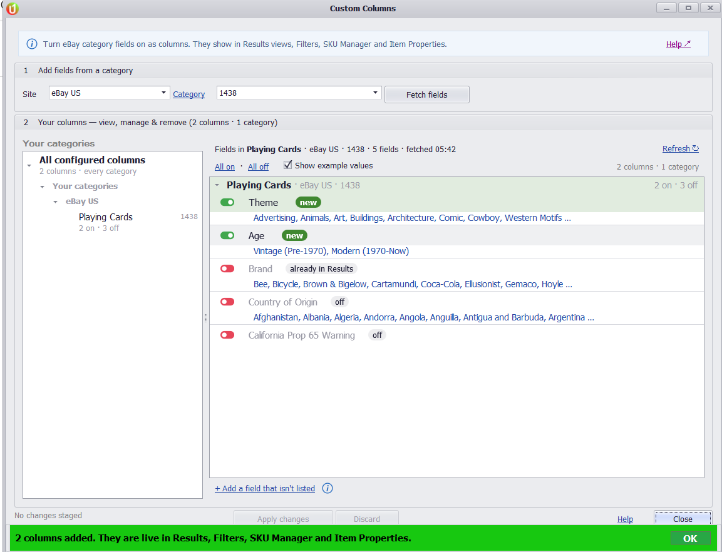Open the Help link in the info banner

[678, 44]
